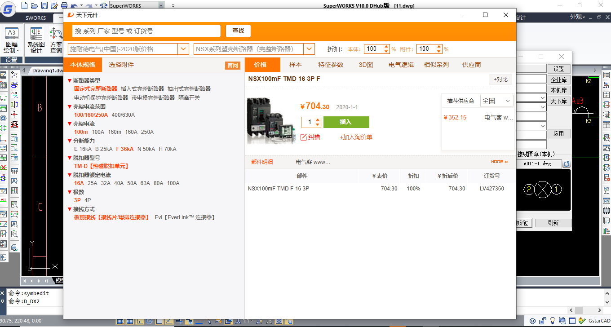Collapse the 接线方式 section
This screenshot has height=327, width=611.
(70, 209)
